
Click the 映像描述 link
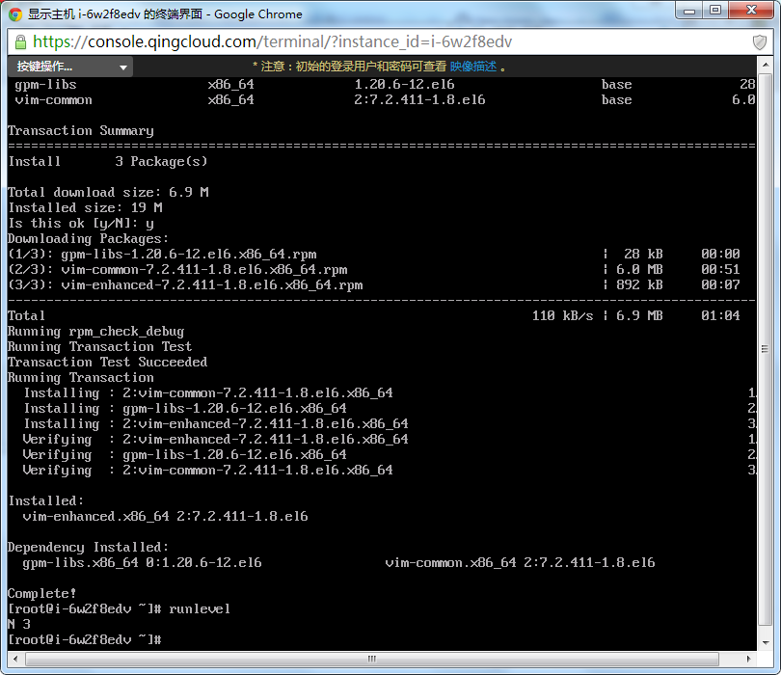(x=473, y=67)
